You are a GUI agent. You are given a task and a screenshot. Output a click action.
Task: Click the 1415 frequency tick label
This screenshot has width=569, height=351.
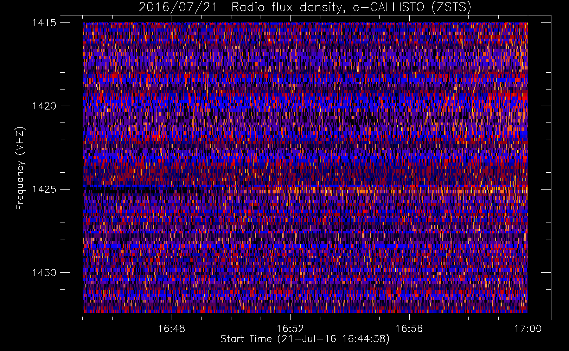tap(44, 23)
